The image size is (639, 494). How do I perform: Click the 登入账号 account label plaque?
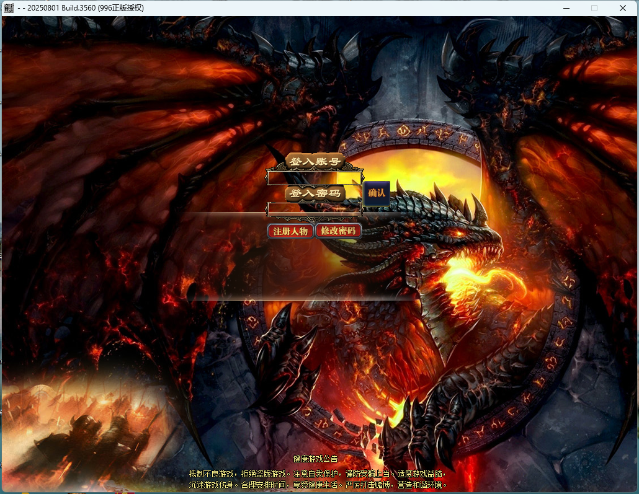click(315, 162)
